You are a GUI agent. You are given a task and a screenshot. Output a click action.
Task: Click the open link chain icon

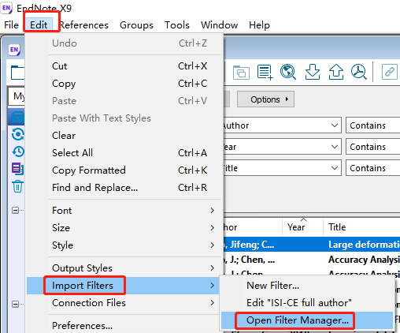(x=389, y=72)
